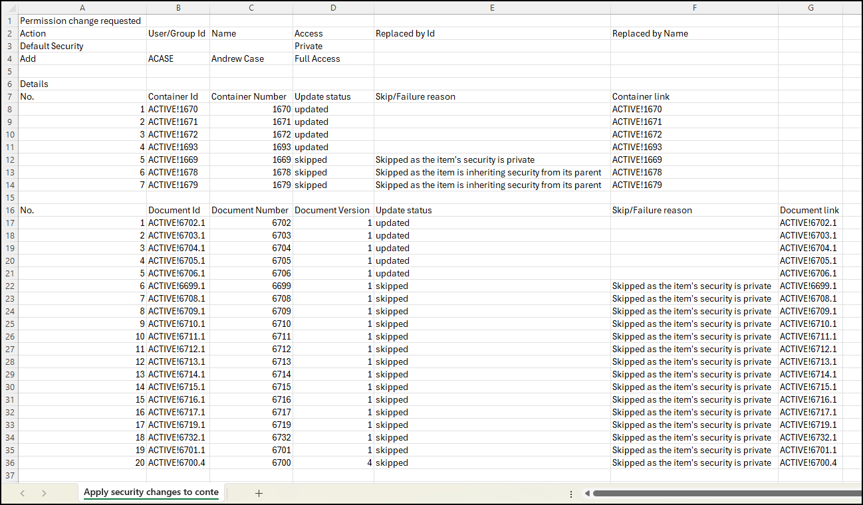
Task: Select the row 12 header
Action: (9, 159)
